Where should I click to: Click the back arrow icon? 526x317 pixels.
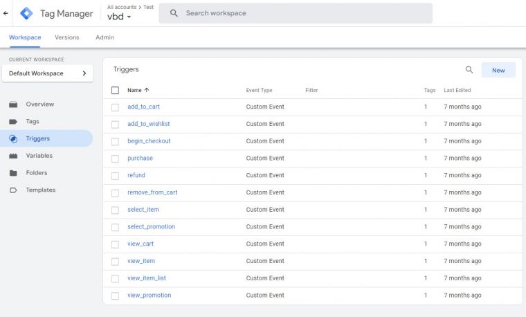(x=6, y=13)
